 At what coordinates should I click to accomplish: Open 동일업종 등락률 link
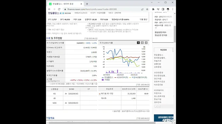point(161,35)
